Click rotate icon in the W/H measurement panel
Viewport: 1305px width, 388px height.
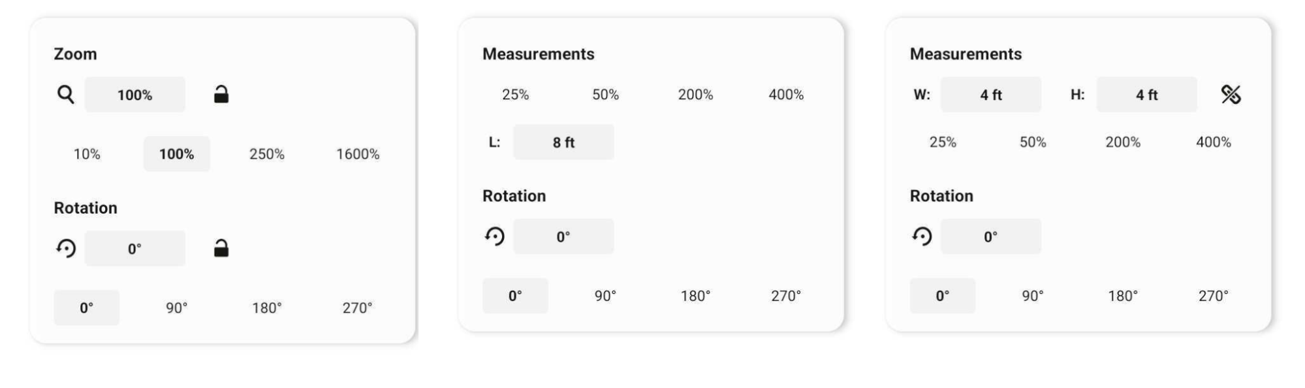click(922, 236)
